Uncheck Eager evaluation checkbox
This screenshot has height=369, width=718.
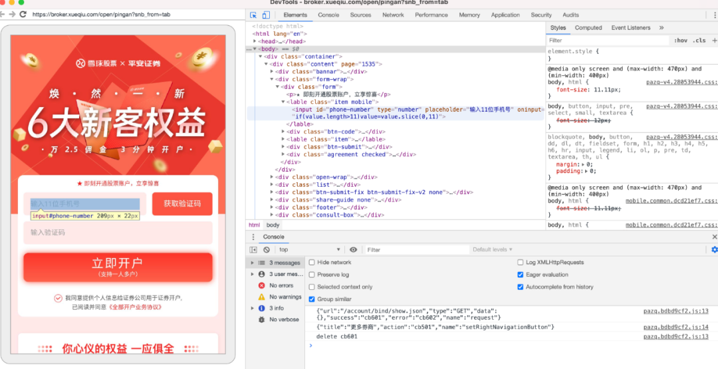pyautogui.click(x=520, y=275)
